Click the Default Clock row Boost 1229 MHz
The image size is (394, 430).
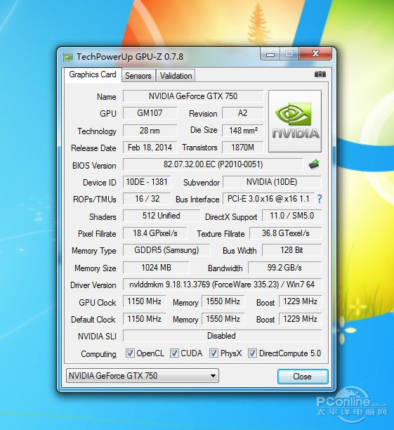pyautogui.click(x=300, y=319)
